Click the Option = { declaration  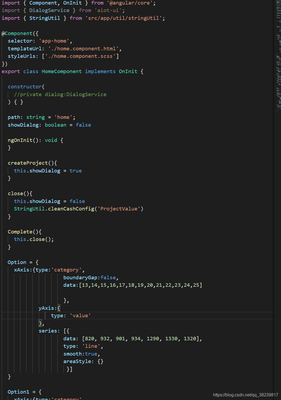click(x=23, y=262)
